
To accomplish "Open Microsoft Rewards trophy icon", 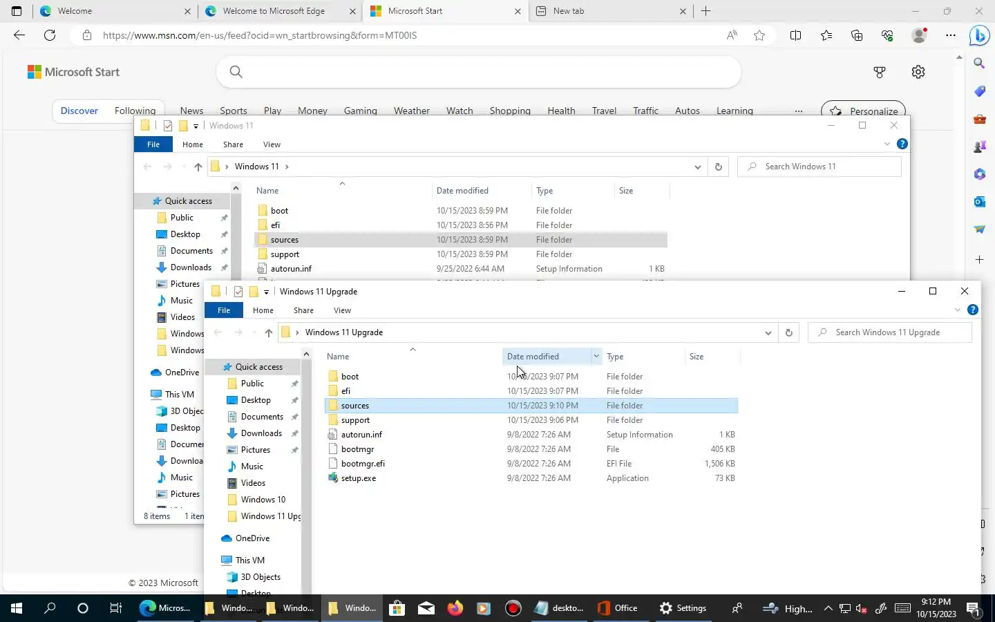I will 880,72.
